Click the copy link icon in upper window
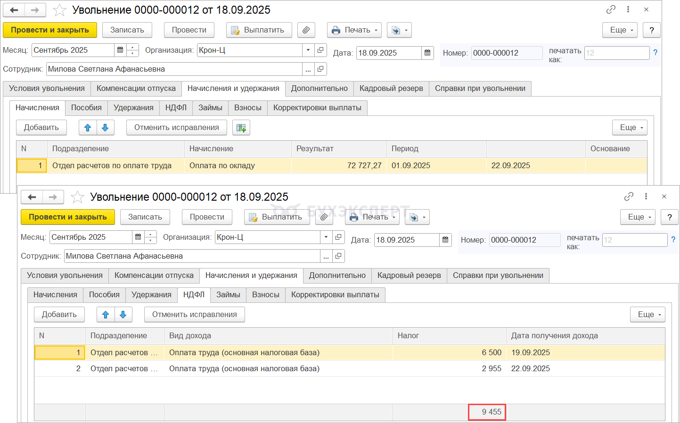The height and width of the screenshot is (423, 680). pyautogui.click(x=611, y=9)
